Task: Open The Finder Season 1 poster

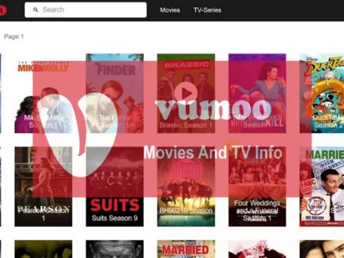Action: point(115,93)
